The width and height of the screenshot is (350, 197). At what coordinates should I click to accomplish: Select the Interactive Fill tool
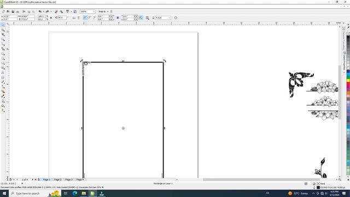coord(3,111)
